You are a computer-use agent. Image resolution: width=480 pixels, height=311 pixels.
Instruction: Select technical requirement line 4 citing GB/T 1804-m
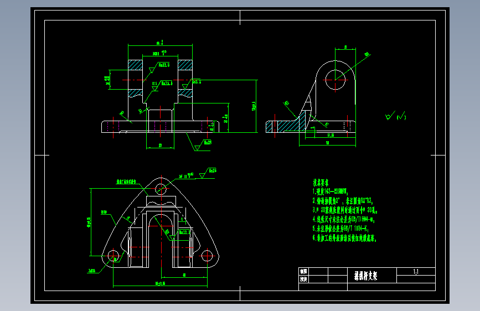(343, 220)
